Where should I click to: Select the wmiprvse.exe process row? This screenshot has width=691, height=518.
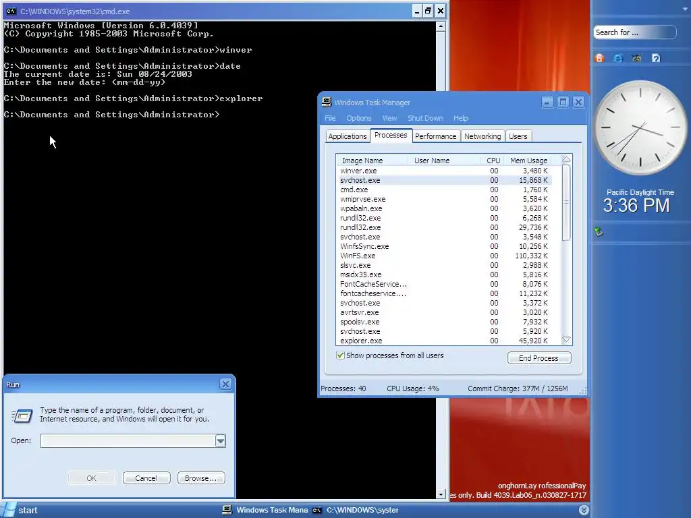pyautogui.click(x=444, y=199)
